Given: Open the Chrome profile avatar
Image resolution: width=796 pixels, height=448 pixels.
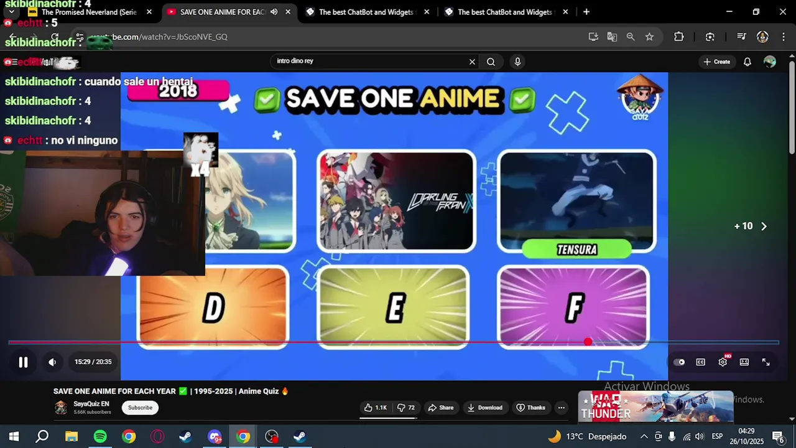Looking at the screenshot, I should point(762,37).
